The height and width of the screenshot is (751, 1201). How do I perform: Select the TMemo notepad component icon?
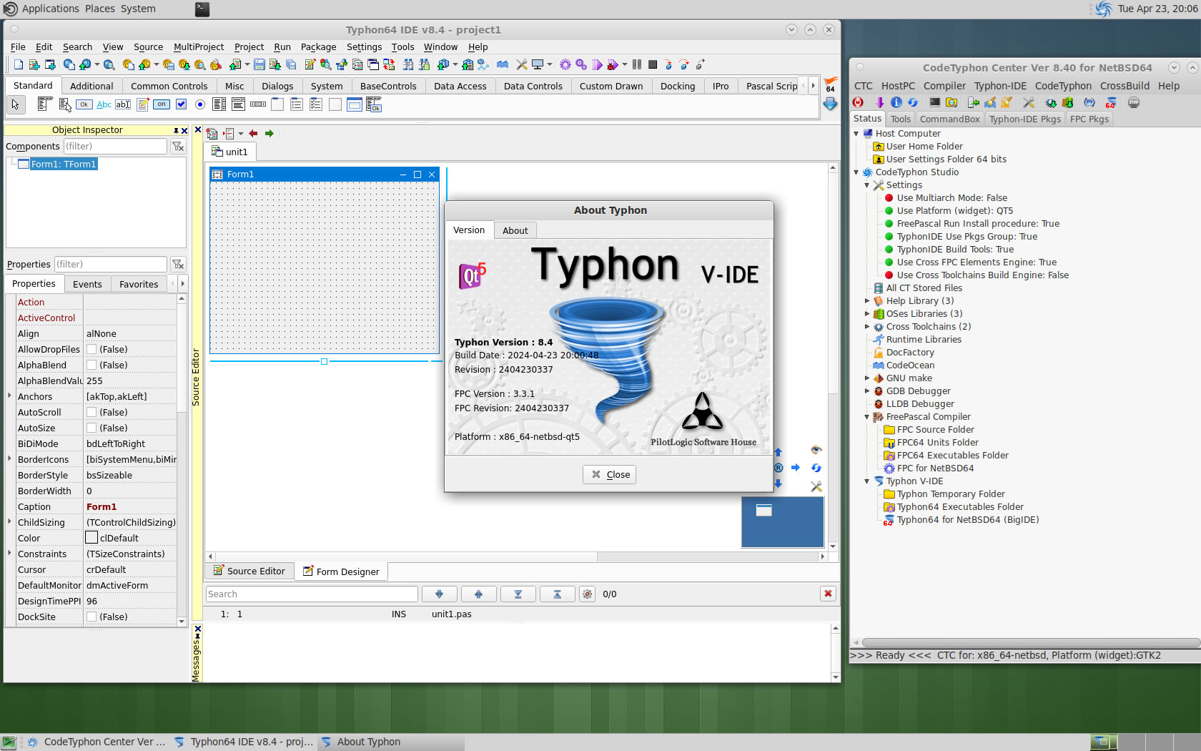click(142, 104)
